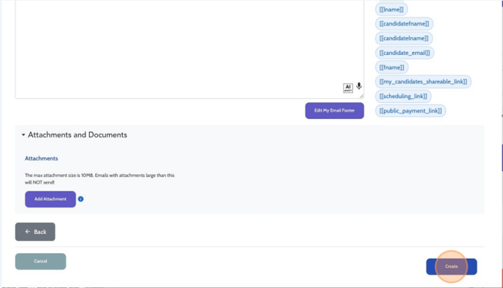Click the attachment info icon

click(x=81, y=199)
